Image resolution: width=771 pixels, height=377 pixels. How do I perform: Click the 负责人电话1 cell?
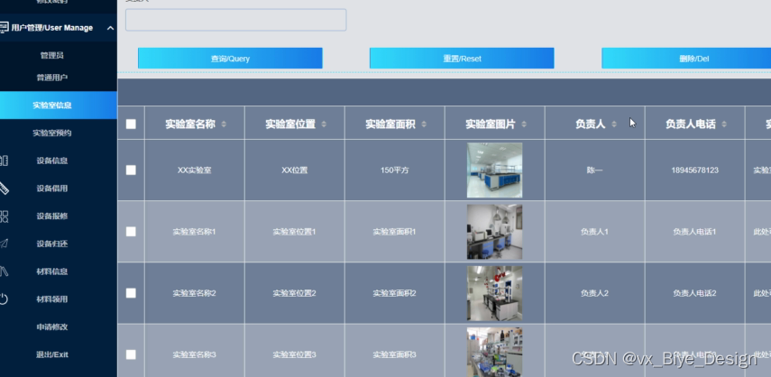[x=694, y=232]
